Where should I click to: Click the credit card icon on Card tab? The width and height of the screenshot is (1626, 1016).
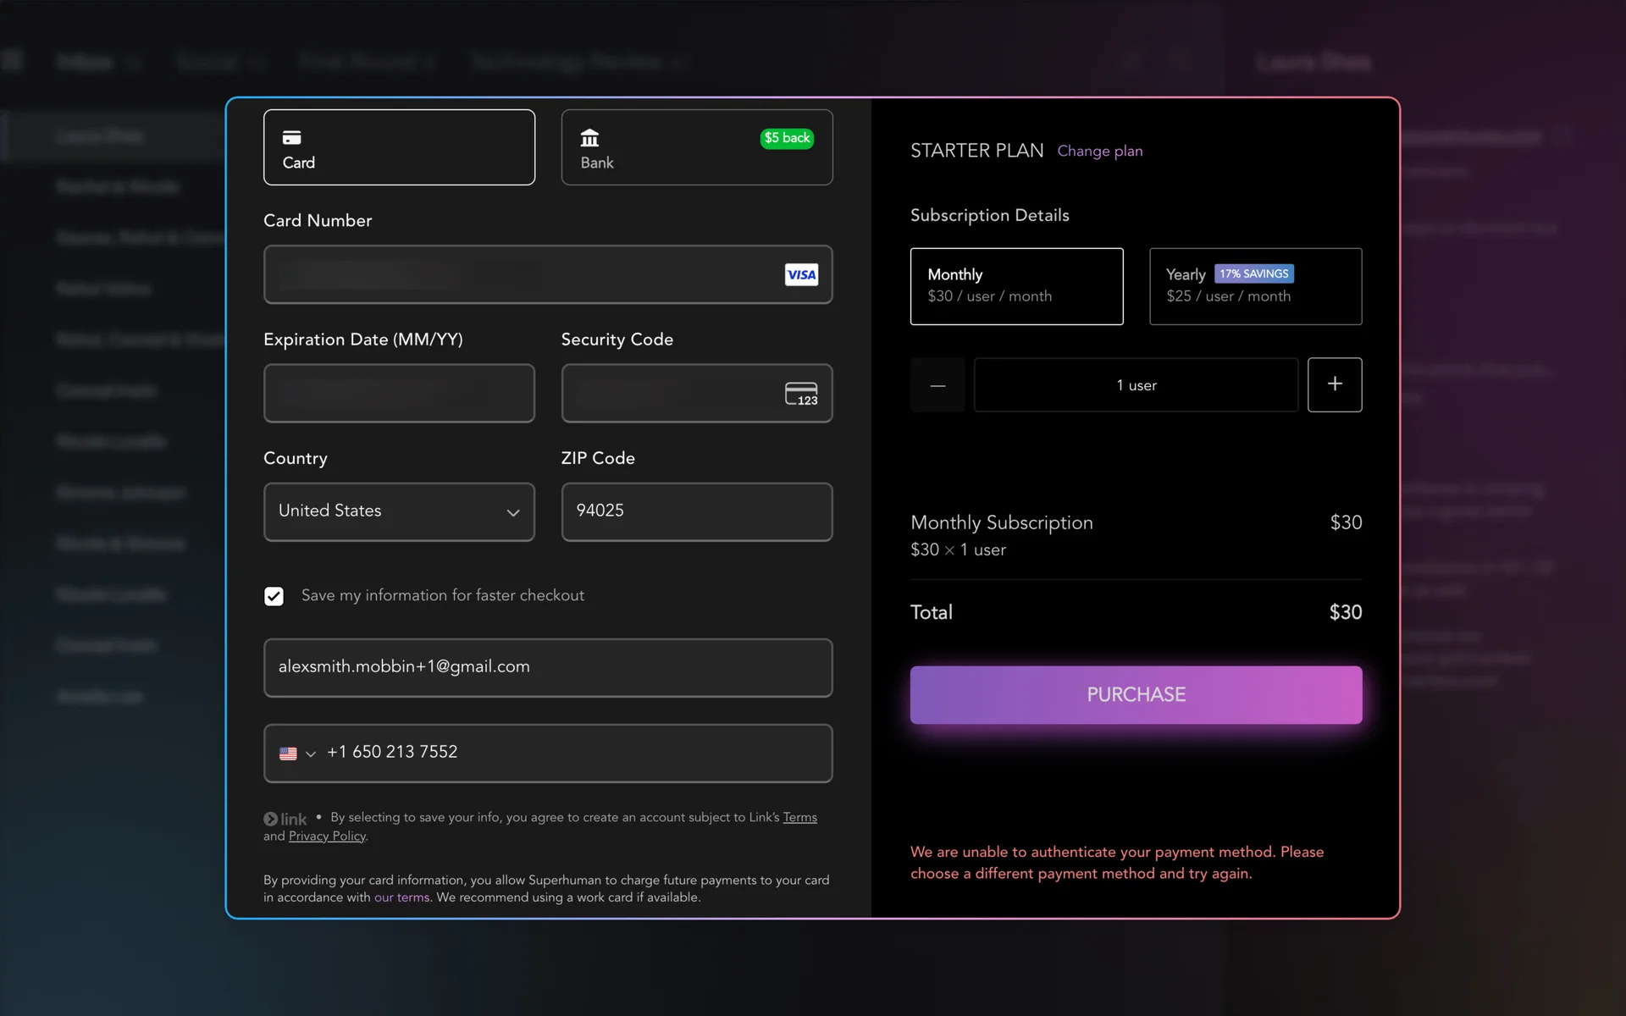click(291, 137)
